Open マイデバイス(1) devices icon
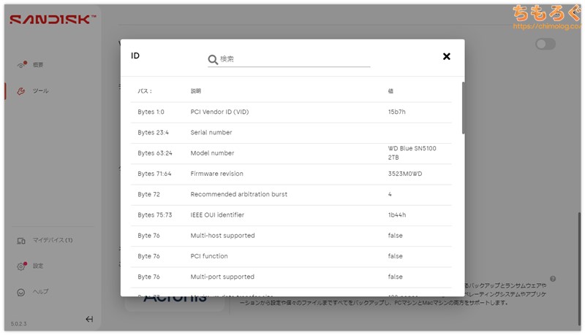Image resolution: width=585 pixels, height=335 pixels. [21, 240]
